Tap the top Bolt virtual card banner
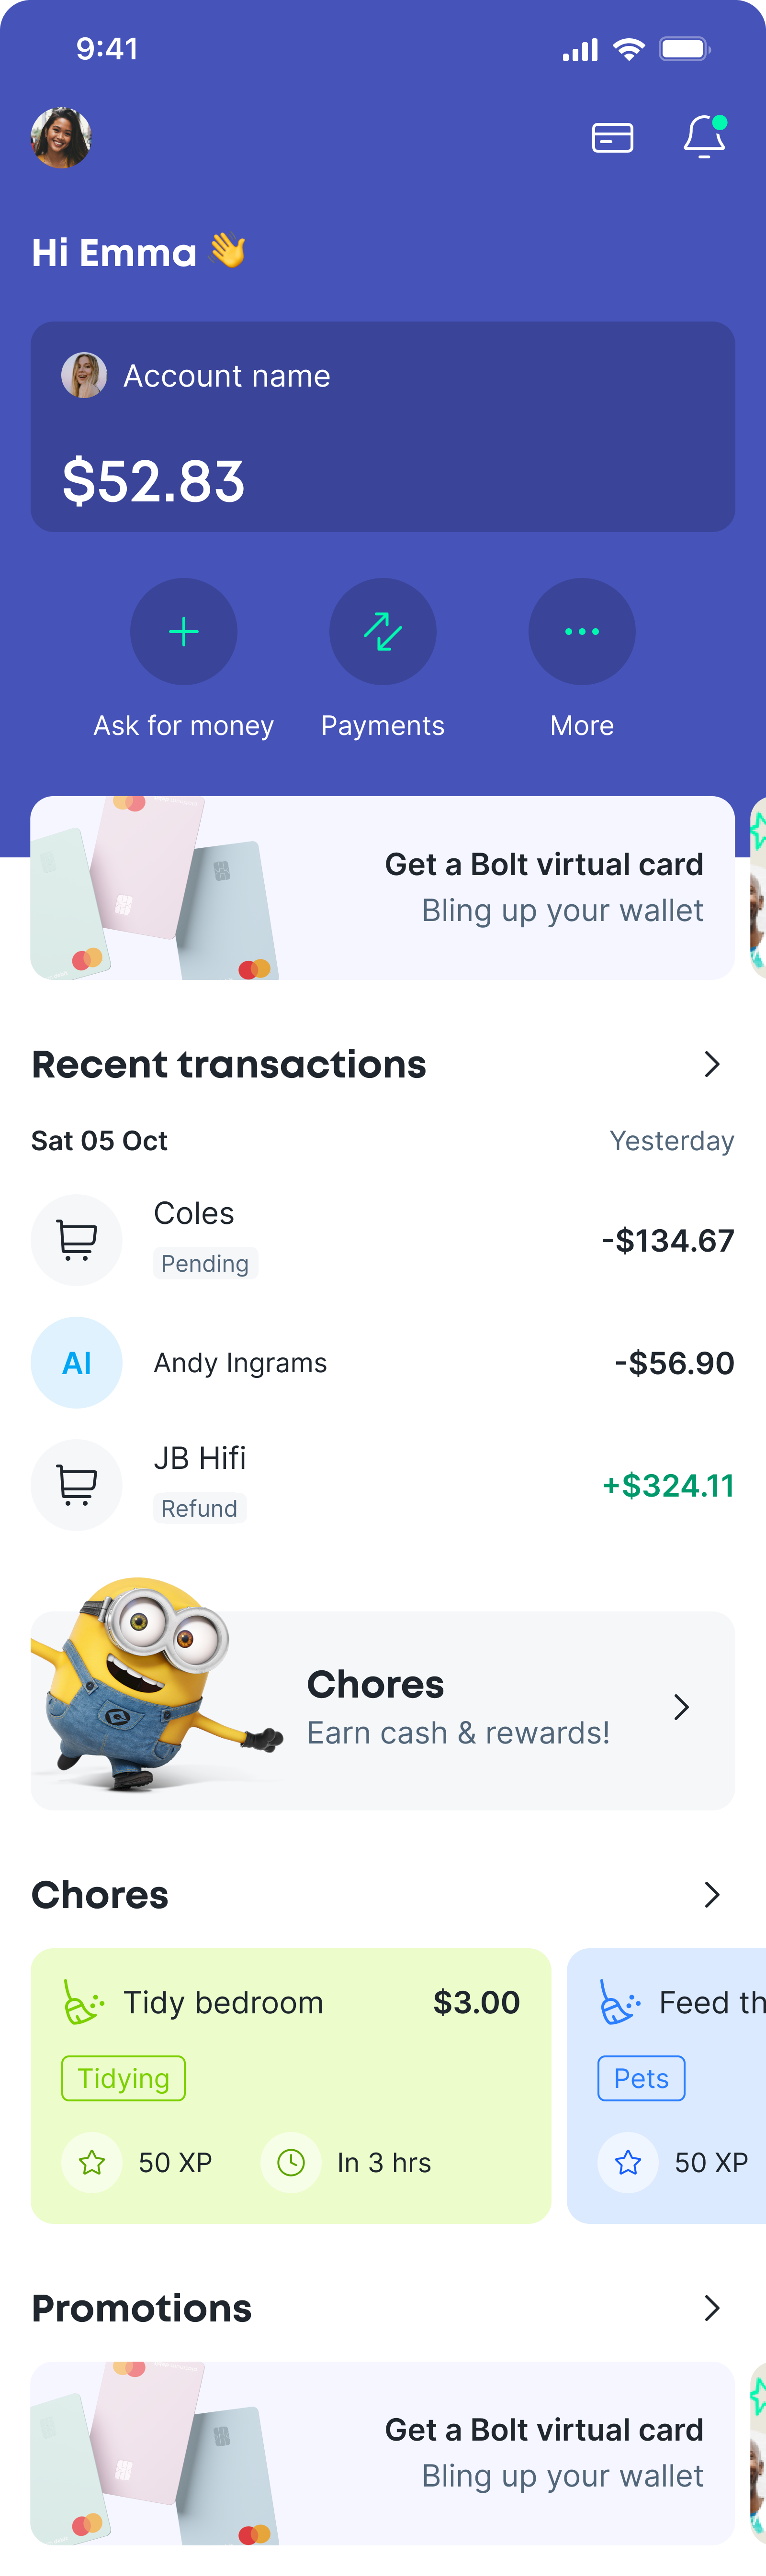This screenshot has height=2576, width=766. pos(383,888)
